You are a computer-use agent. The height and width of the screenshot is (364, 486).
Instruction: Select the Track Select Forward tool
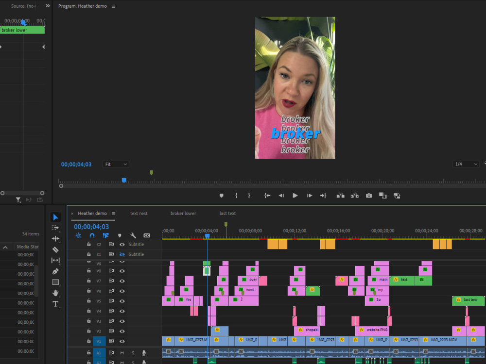click(56, 228)
